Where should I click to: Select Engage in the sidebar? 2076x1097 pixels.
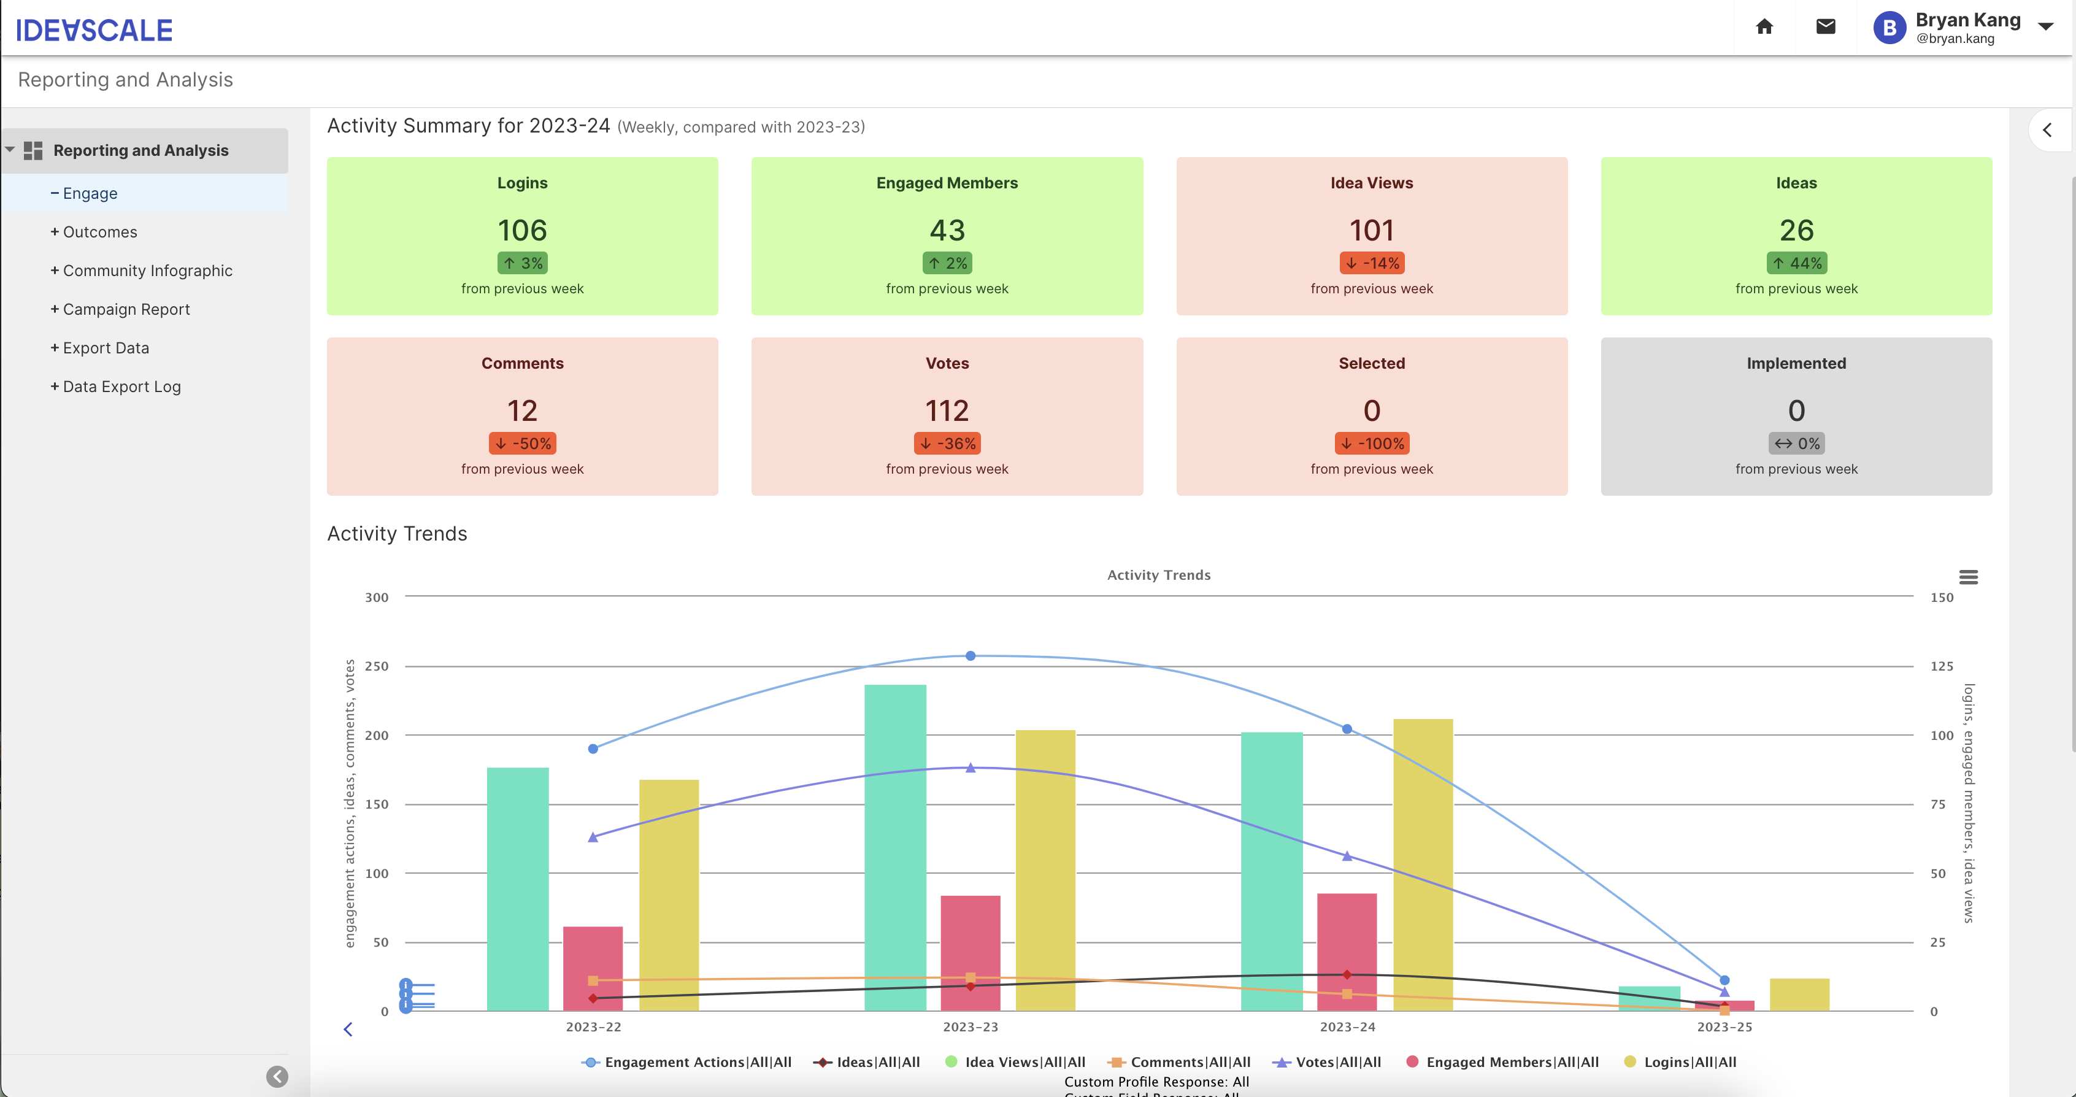point(90,193)
